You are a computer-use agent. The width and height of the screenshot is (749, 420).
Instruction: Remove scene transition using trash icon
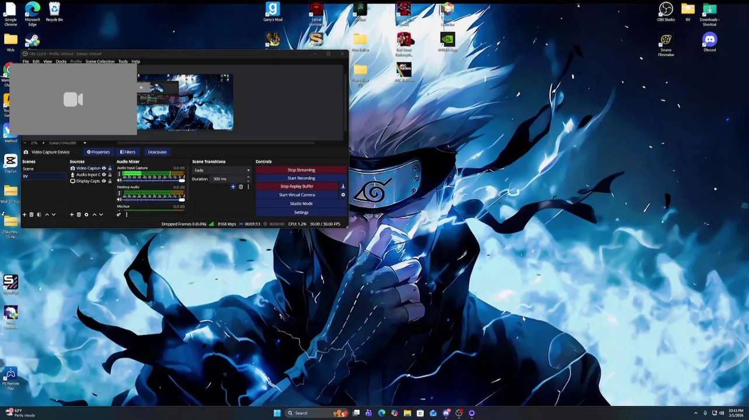click(x=241, y=187)
